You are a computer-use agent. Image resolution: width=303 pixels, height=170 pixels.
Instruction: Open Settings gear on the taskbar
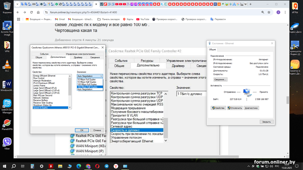pos(42,166)
